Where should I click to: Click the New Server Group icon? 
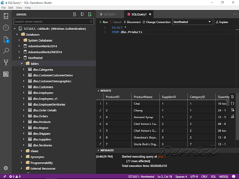click(x=82, y=14)
